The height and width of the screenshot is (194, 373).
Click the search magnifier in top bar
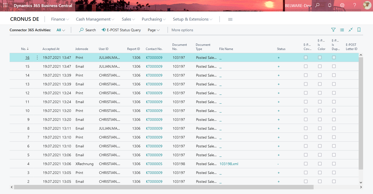tap(317, 5)
